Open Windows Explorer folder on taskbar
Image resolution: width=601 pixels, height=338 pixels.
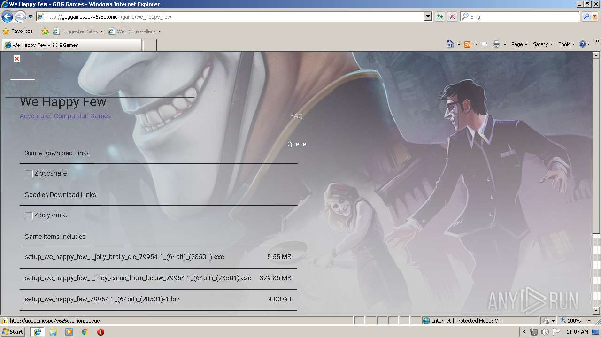(53, 332)
